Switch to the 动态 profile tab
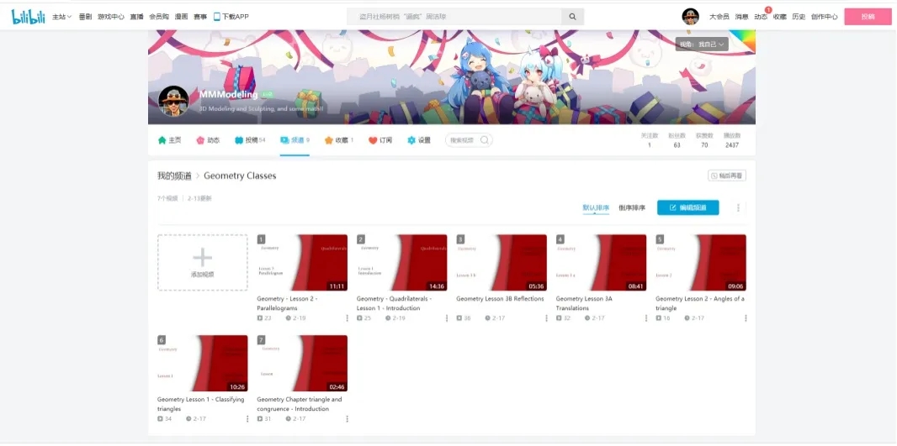 (x=208, y=140)
